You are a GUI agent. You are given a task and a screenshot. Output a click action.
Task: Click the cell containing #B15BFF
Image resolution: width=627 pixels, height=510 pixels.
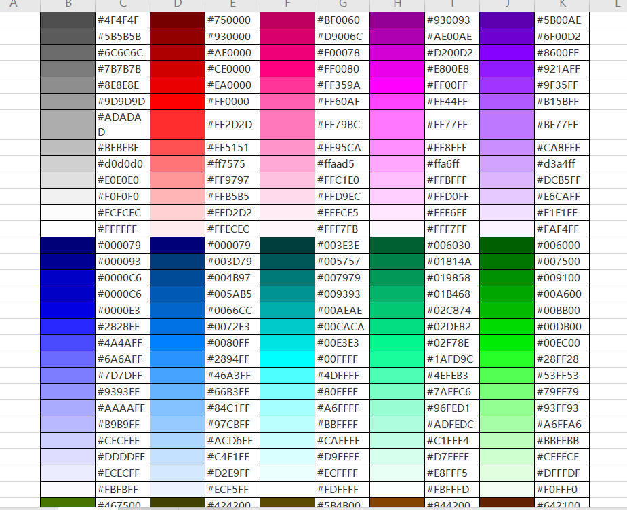click(x=562, y=101)
